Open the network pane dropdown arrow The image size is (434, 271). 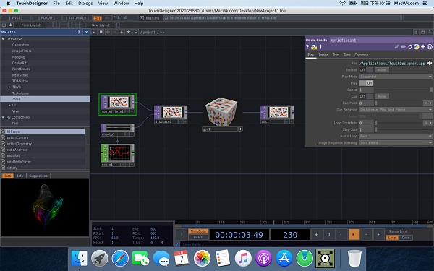[x=94, y=32]
